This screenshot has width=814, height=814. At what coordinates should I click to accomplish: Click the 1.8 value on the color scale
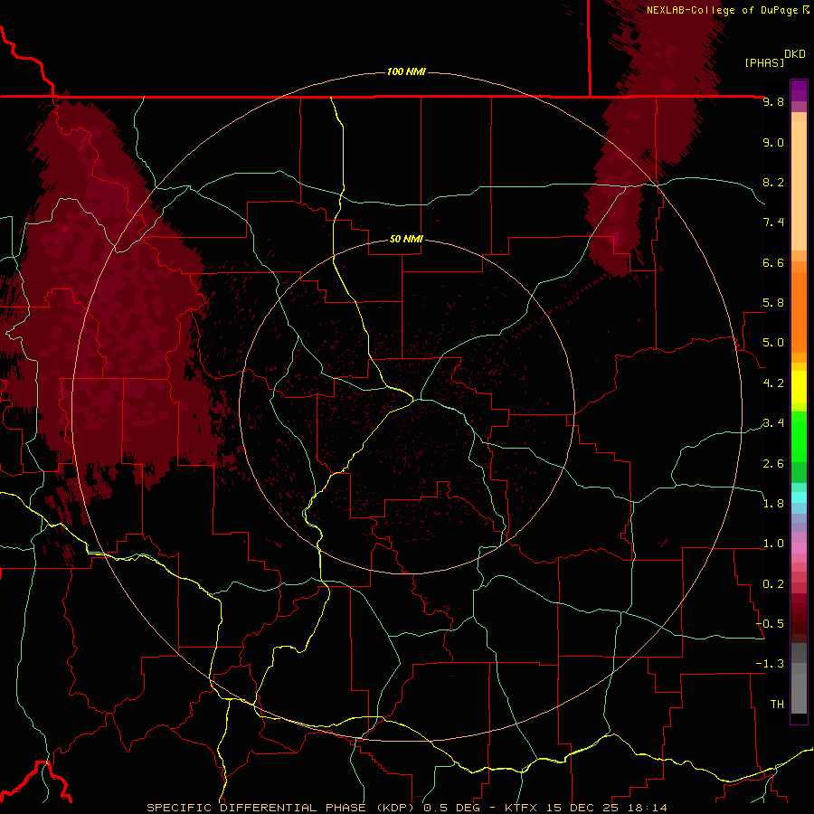coord(773,504)
